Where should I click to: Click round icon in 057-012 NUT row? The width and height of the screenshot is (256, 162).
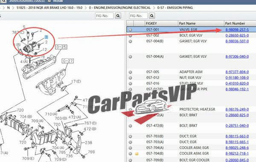coord(130,78)
